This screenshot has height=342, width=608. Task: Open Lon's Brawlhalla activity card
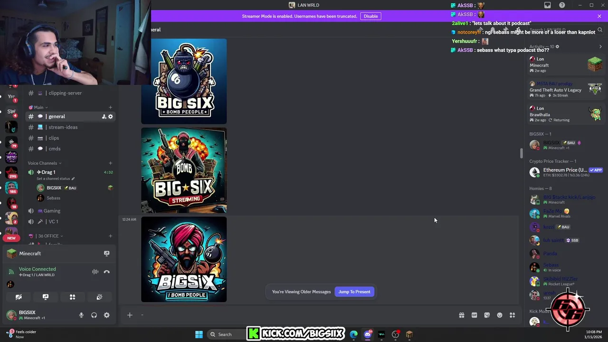(x=566, y=114)
